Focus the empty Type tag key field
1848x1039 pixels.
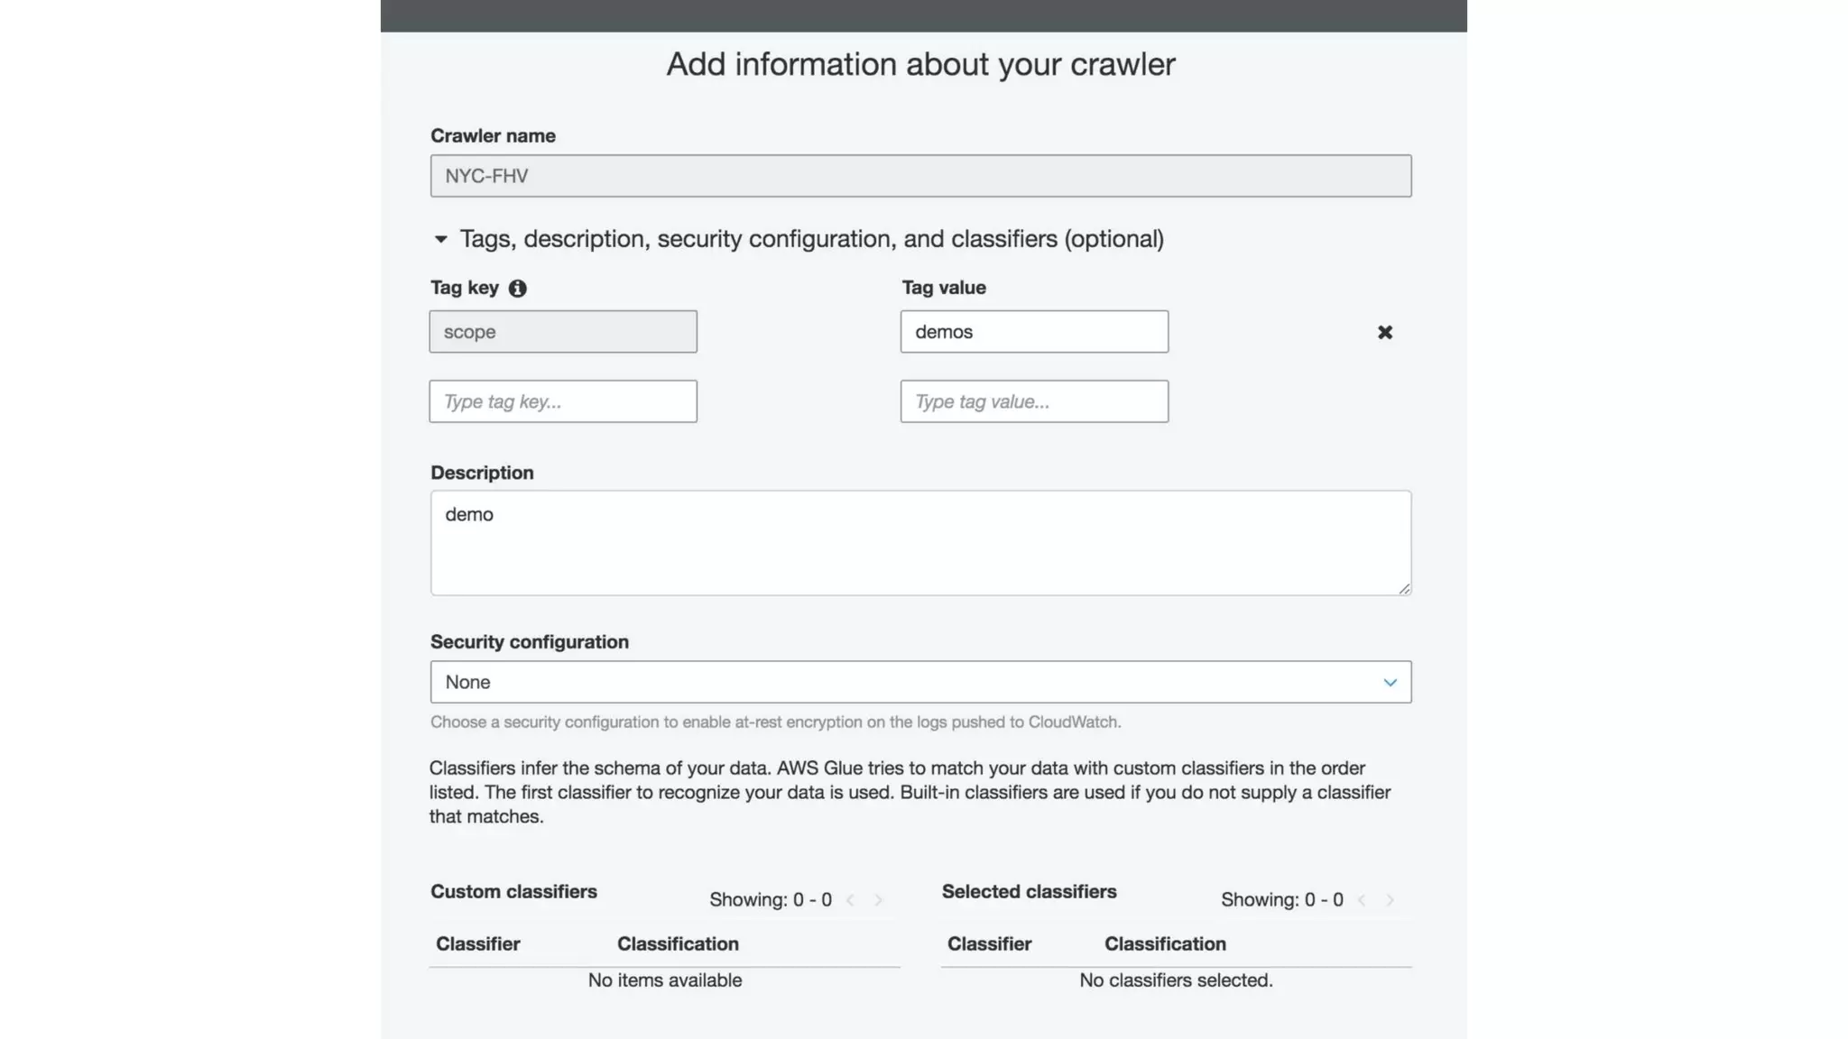[563, 401]
